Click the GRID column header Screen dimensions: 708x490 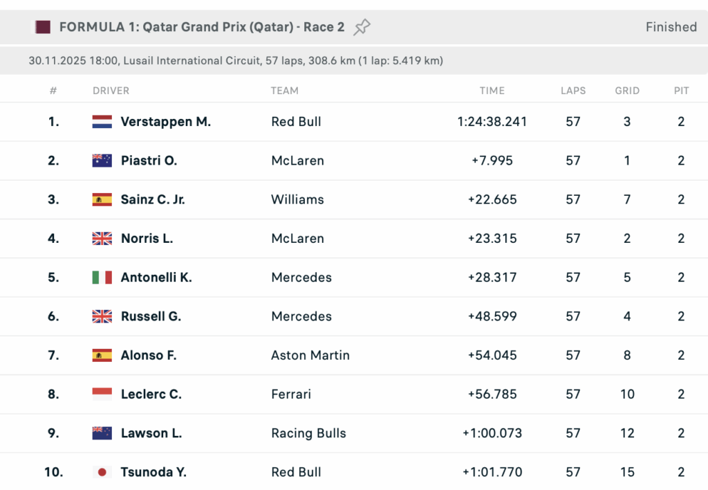pyautogui.click(x=627, y=91)
